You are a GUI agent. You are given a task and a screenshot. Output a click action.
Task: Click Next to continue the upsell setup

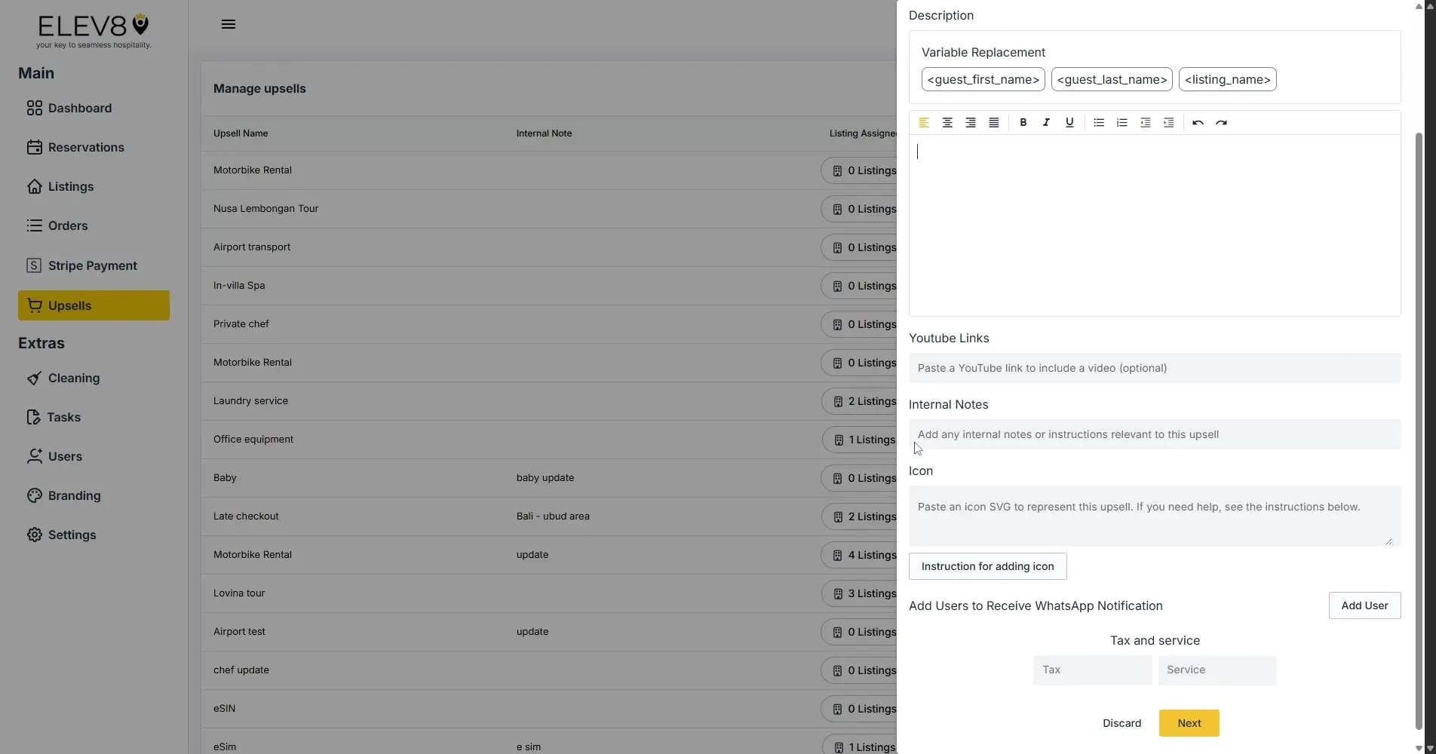(1188, 722)
